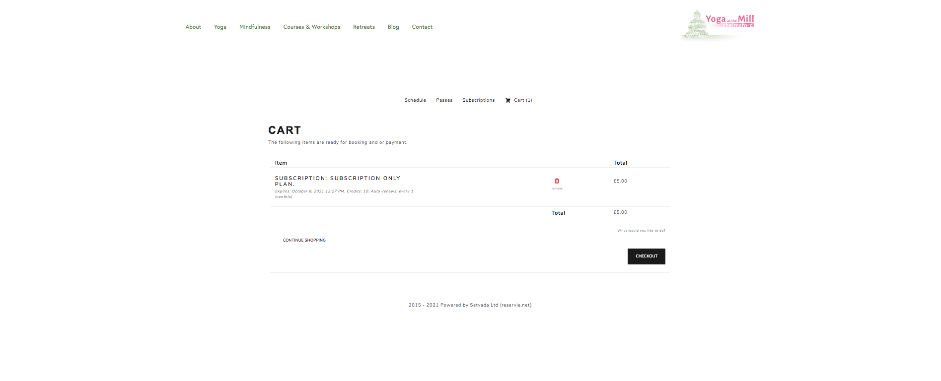Click the £5.00 price in item row
Viewport: 941px width, 381px height.
[x=620, y=181]
